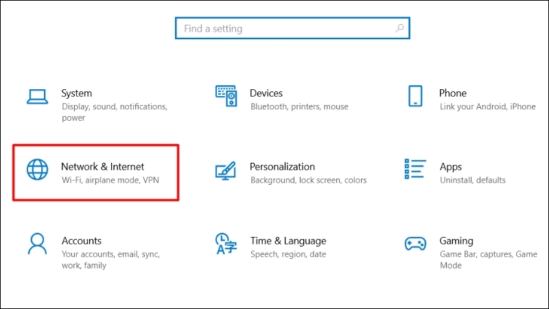This screenshot has height=309, width=549.
Task: Open the Time & Language icon
Action: tap(226, 244)
